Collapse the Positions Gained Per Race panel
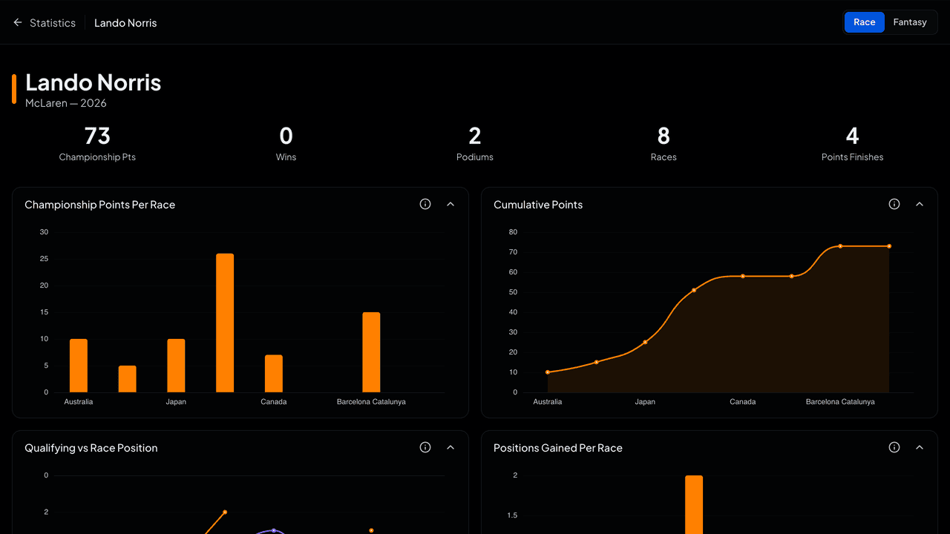 [920, 447]
